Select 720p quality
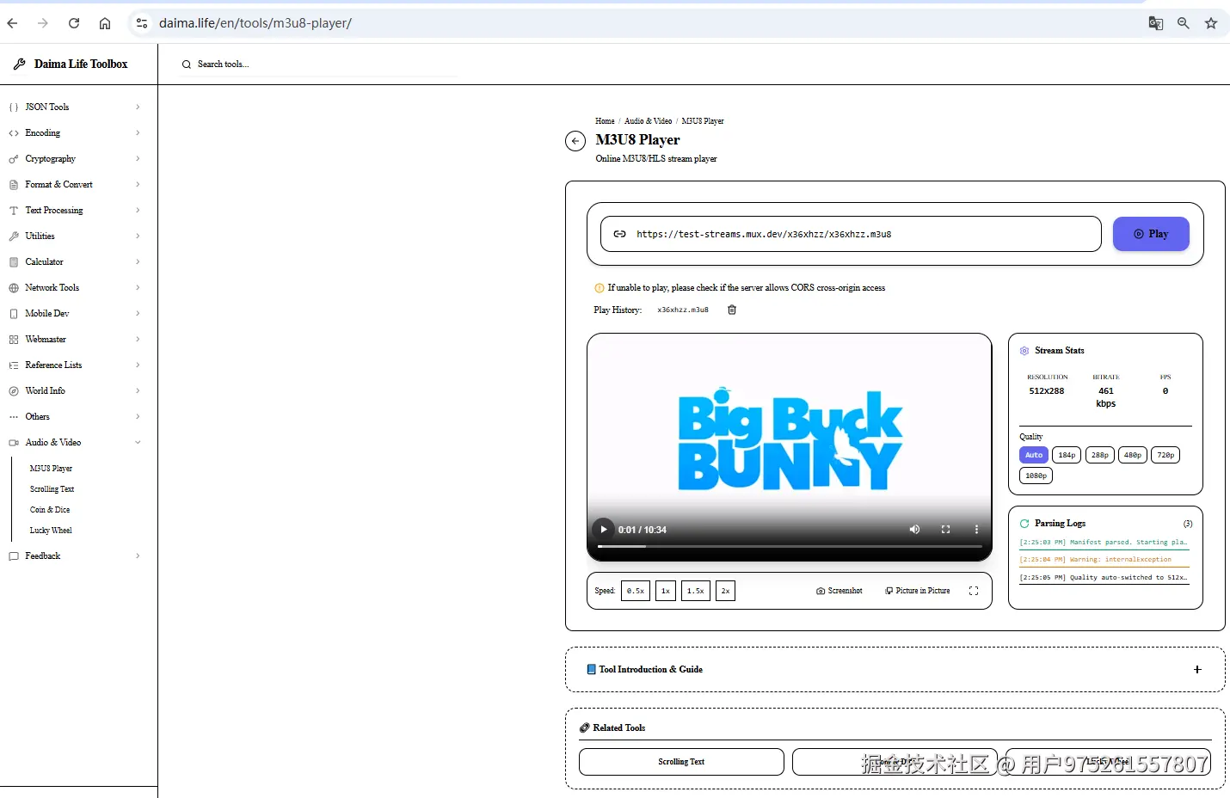 click(x=1165, y=455)
